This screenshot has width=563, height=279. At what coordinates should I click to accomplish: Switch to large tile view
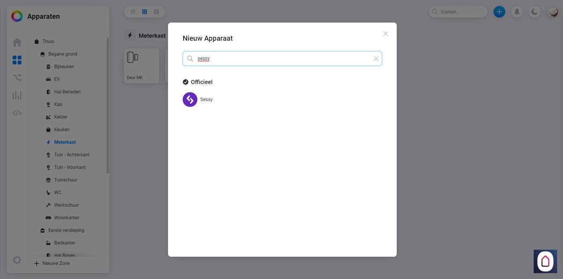pos(156,12)
